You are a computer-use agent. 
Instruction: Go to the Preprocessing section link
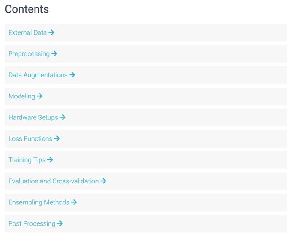pyautogui.click(x=29, y=54)
